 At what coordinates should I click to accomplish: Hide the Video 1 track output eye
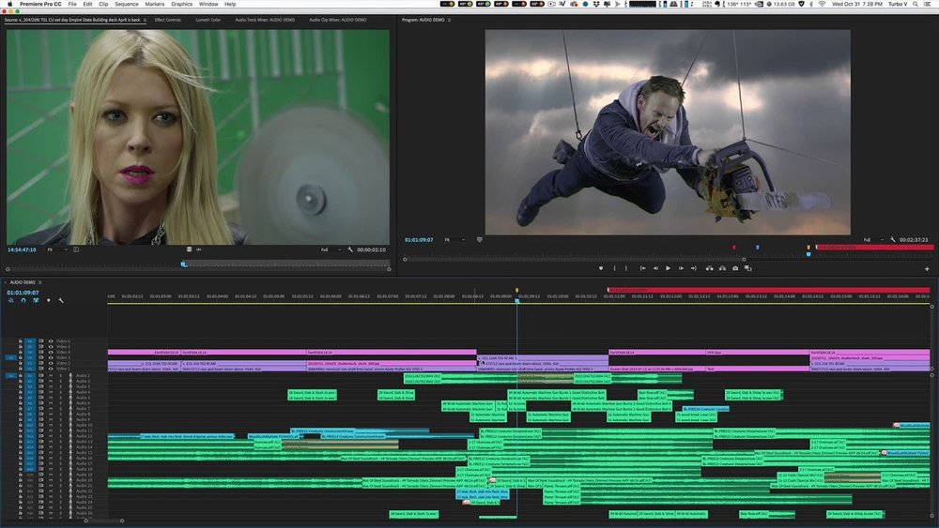(x=51, y=369)
